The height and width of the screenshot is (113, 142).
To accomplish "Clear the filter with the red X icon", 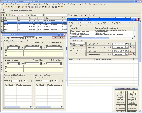I will (x=72, y=15).
